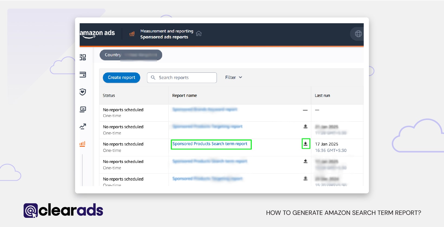Open the creative image monitor sidebar icon
This screenshot has height=227, width=444.
83,109
